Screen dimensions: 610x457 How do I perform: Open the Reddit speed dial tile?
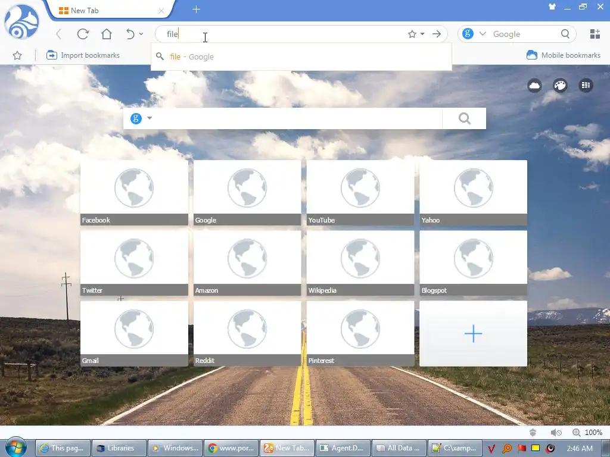tap(247, 333)
